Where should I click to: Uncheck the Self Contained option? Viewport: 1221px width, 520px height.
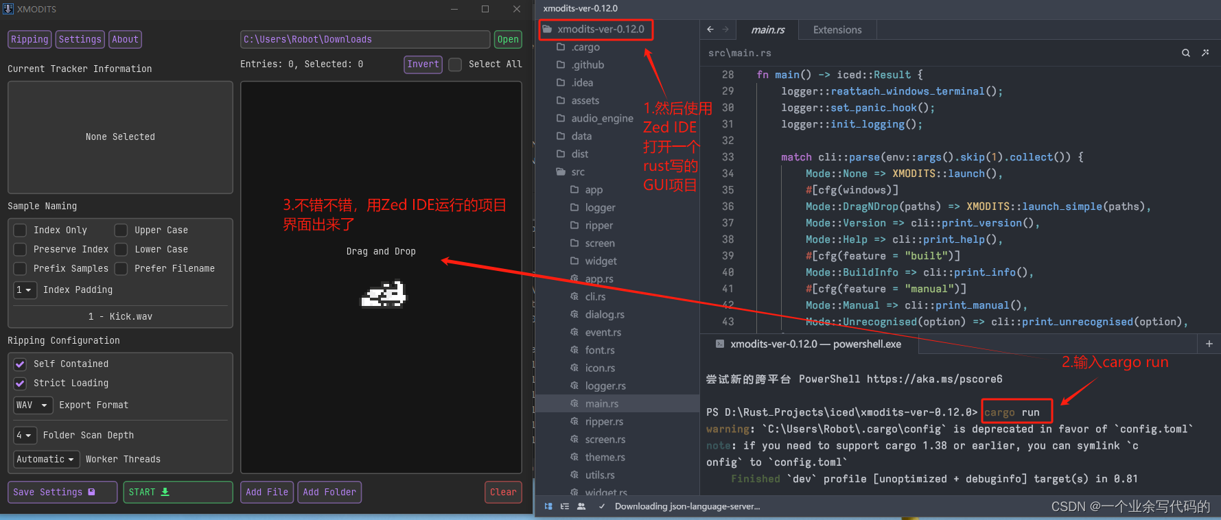pos(21,364)
